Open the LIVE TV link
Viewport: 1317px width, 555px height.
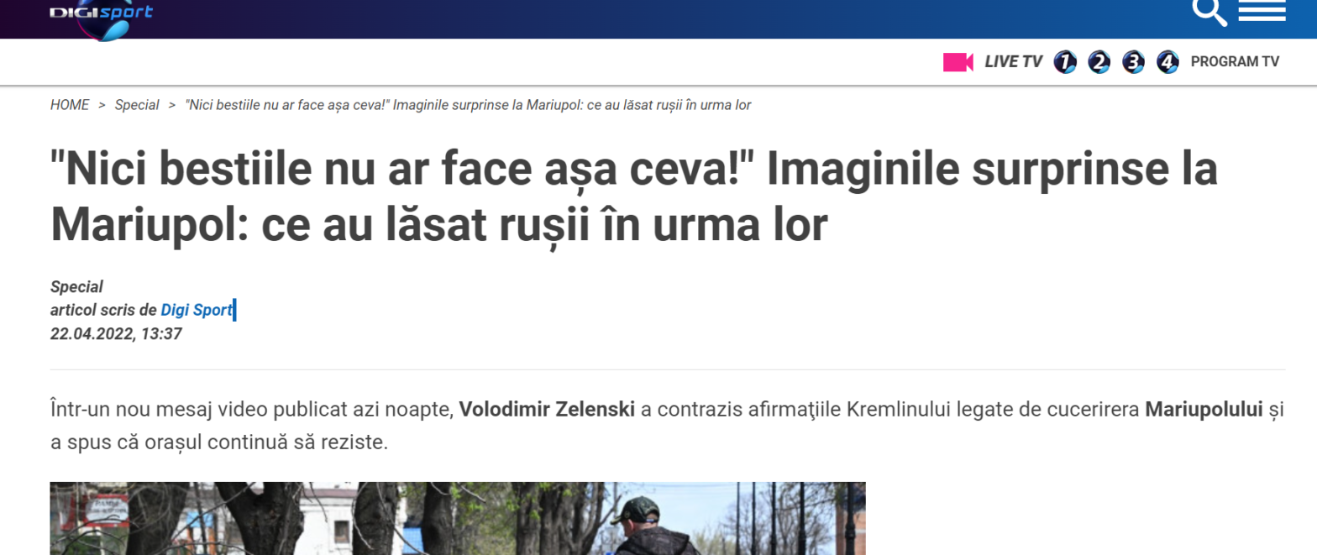tap(1014, 62)
